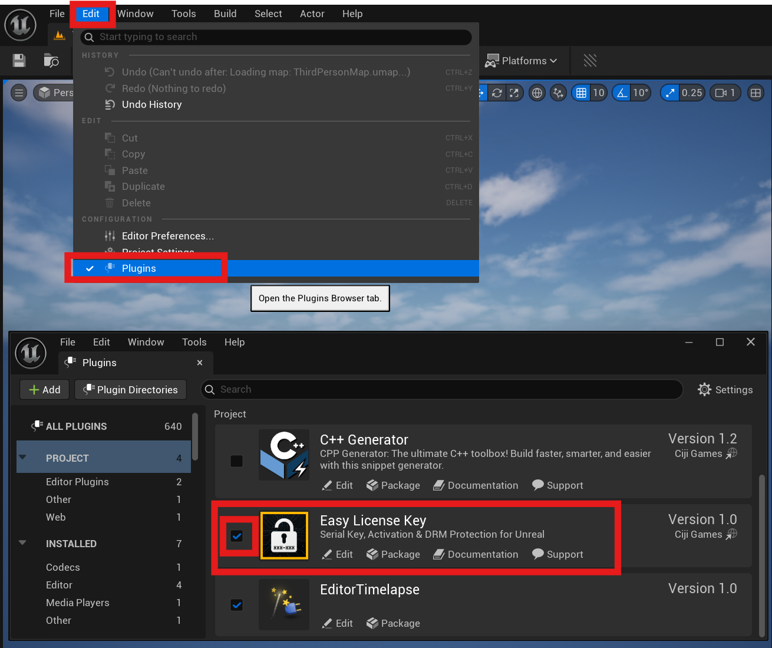Open the Window menu in the main editor

(x=136, y=14)
